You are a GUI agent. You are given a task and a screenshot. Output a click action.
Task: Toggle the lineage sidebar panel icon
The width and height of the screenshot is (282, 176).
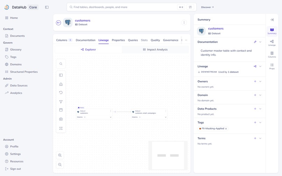pos(61,75)
